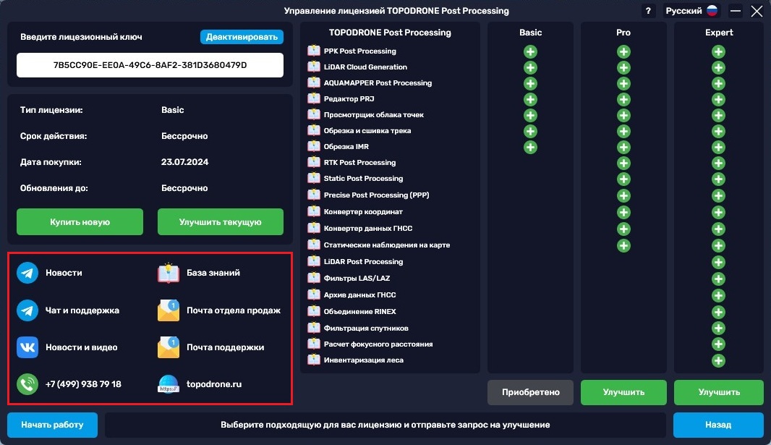771x445 pixels.
Task: Click the question mark help button
Action: coord(648,11)
